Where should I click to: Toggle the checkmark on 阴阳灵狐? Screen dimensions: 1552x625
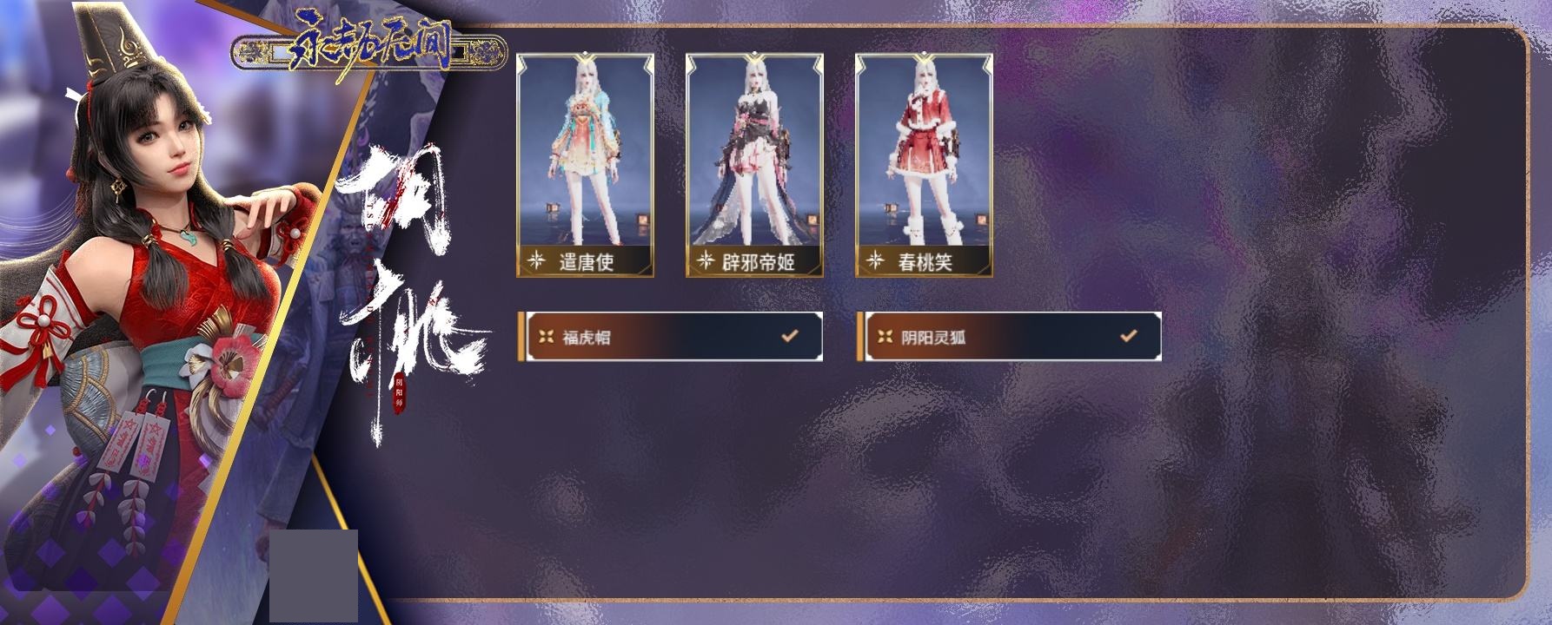click(1129, 335)
